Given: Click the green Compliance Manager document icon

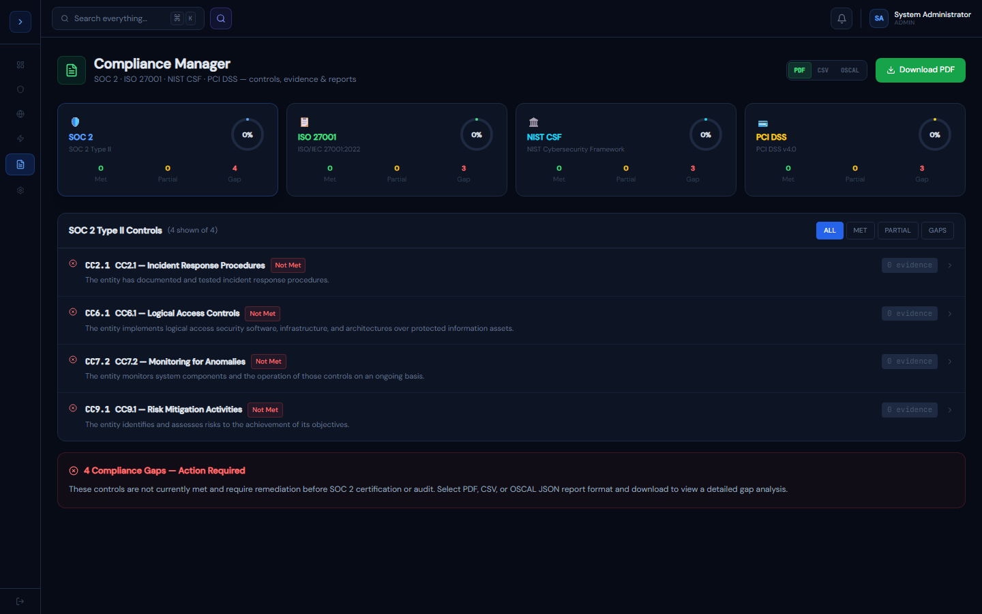Looking at the screenshot, I should [x=72, y=70].
